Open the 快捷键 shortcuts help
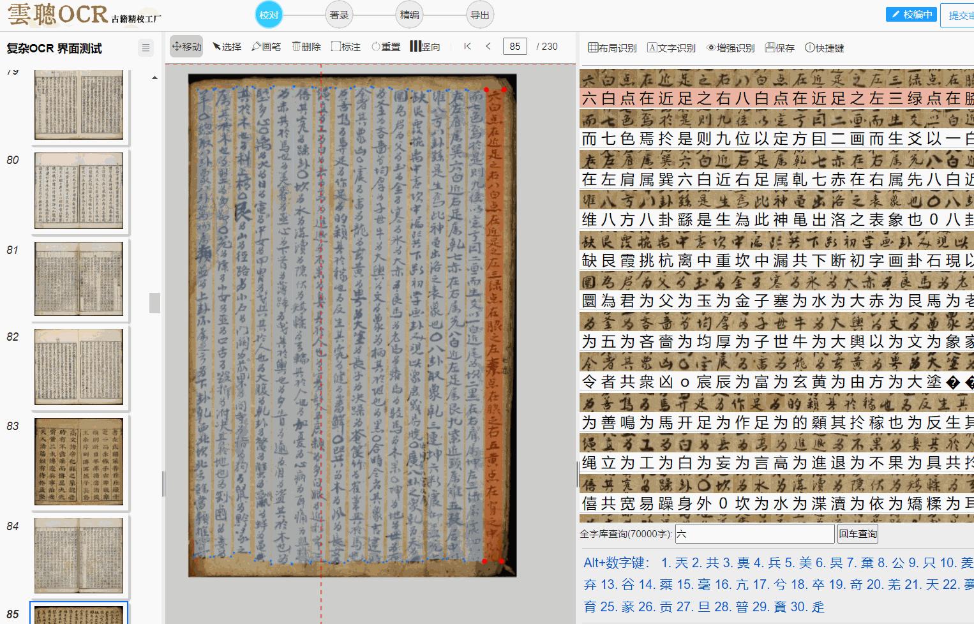974x624 pixels. [825, 48]
